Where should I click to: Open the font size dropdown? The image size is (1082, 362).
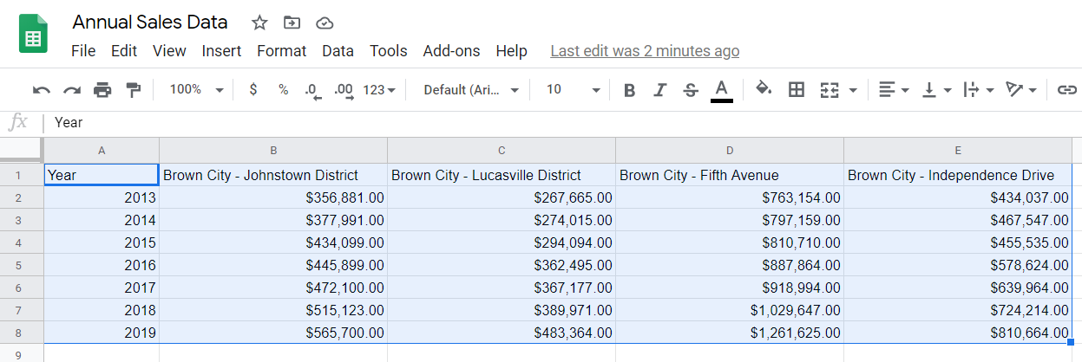click(573, 90)
